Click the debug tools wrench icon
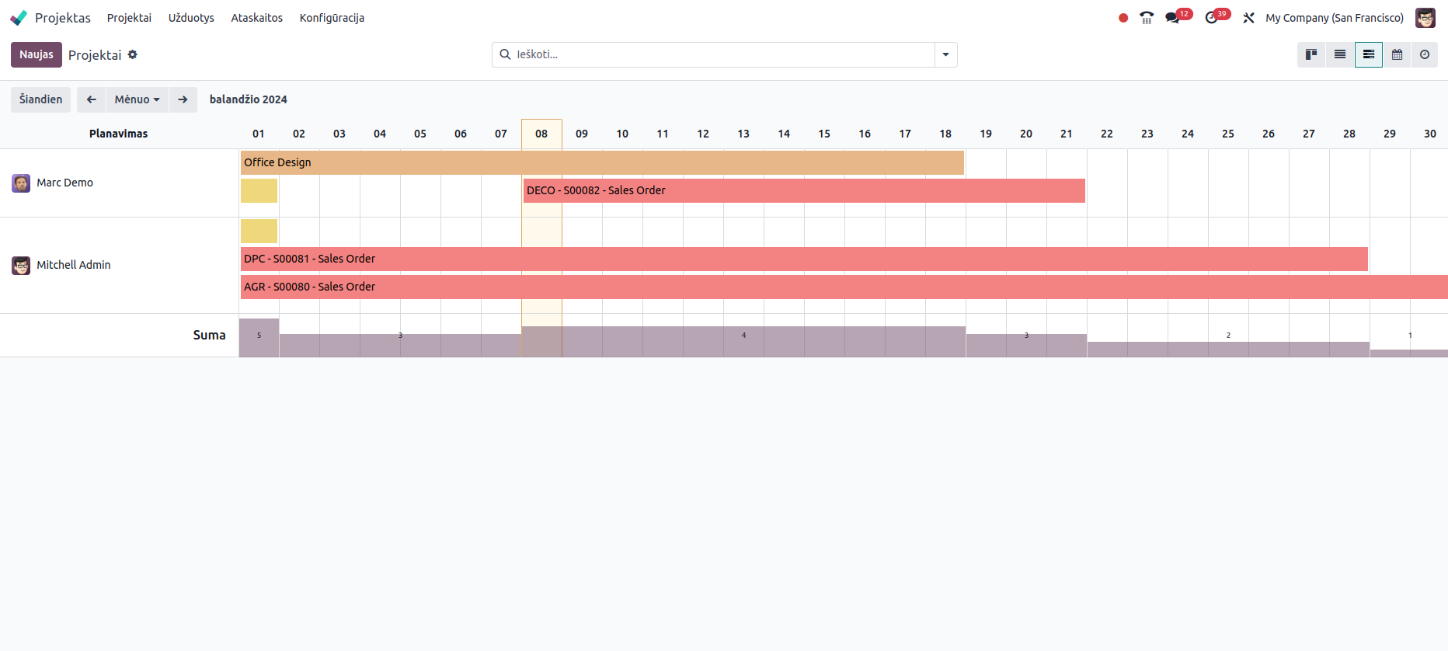The height and width of the screenshot is (651, 1448). (x=1248, y=18)
